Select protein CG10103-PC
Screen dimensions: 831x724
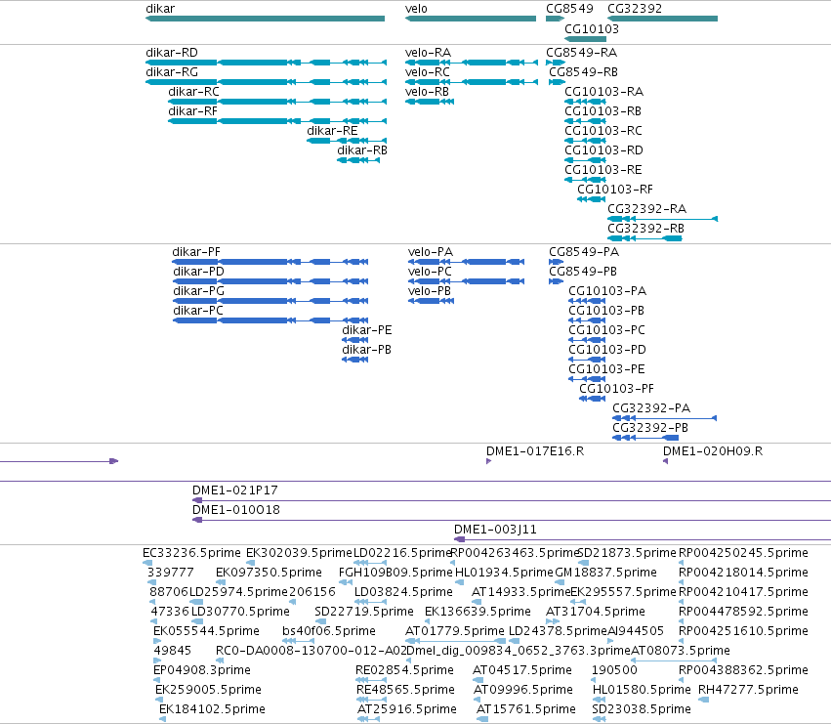587,340
